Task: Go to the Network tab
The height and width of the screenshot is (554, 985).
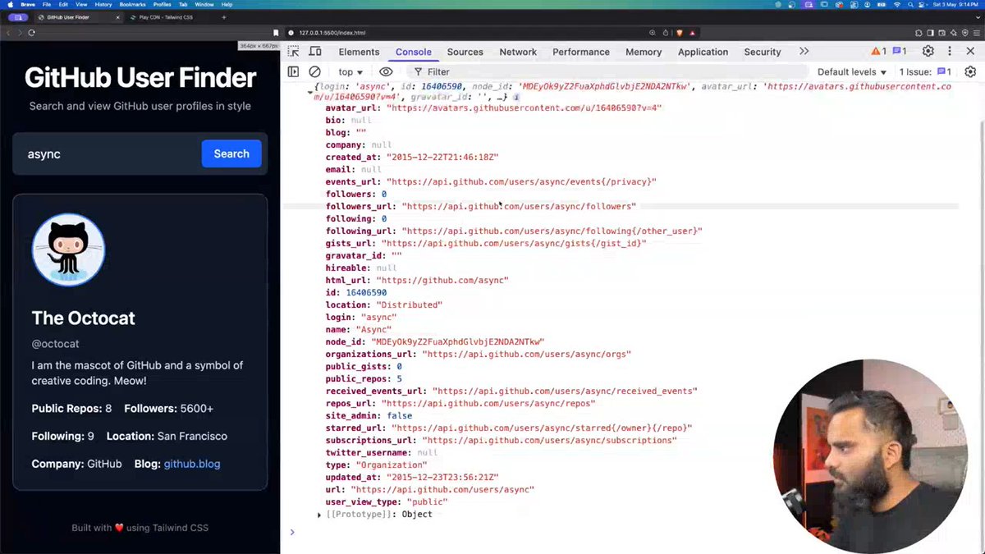Action: point(518,52)
